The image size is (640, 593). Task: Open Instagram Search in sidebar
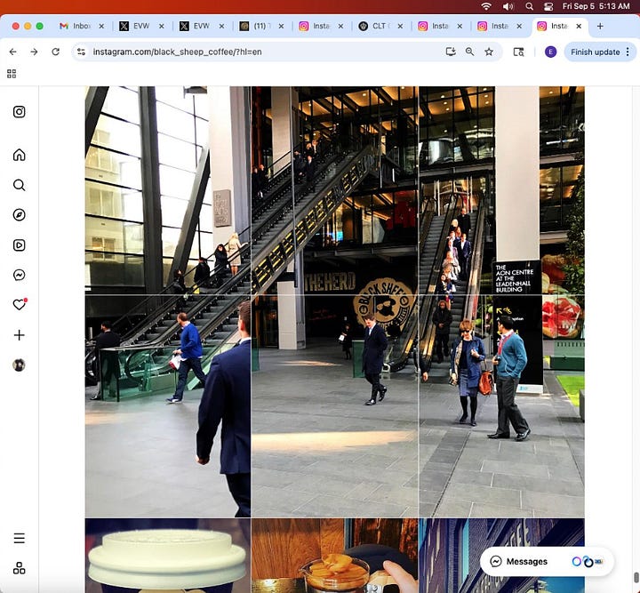coord(20,185)
